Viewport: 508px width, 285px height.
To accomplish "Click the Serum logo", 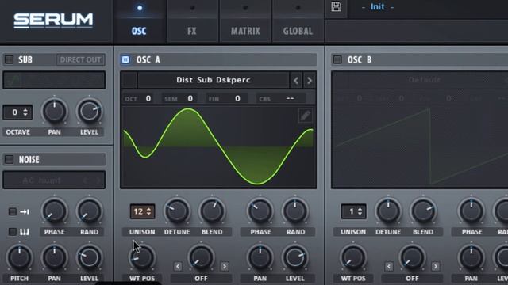I will [x=53, y=21].
